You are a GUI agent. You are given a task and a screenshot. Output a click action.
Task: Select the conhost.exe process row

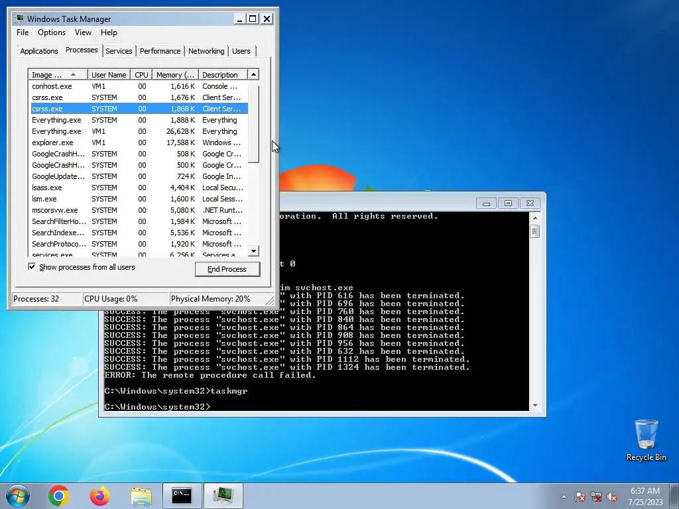coord(139,86)
